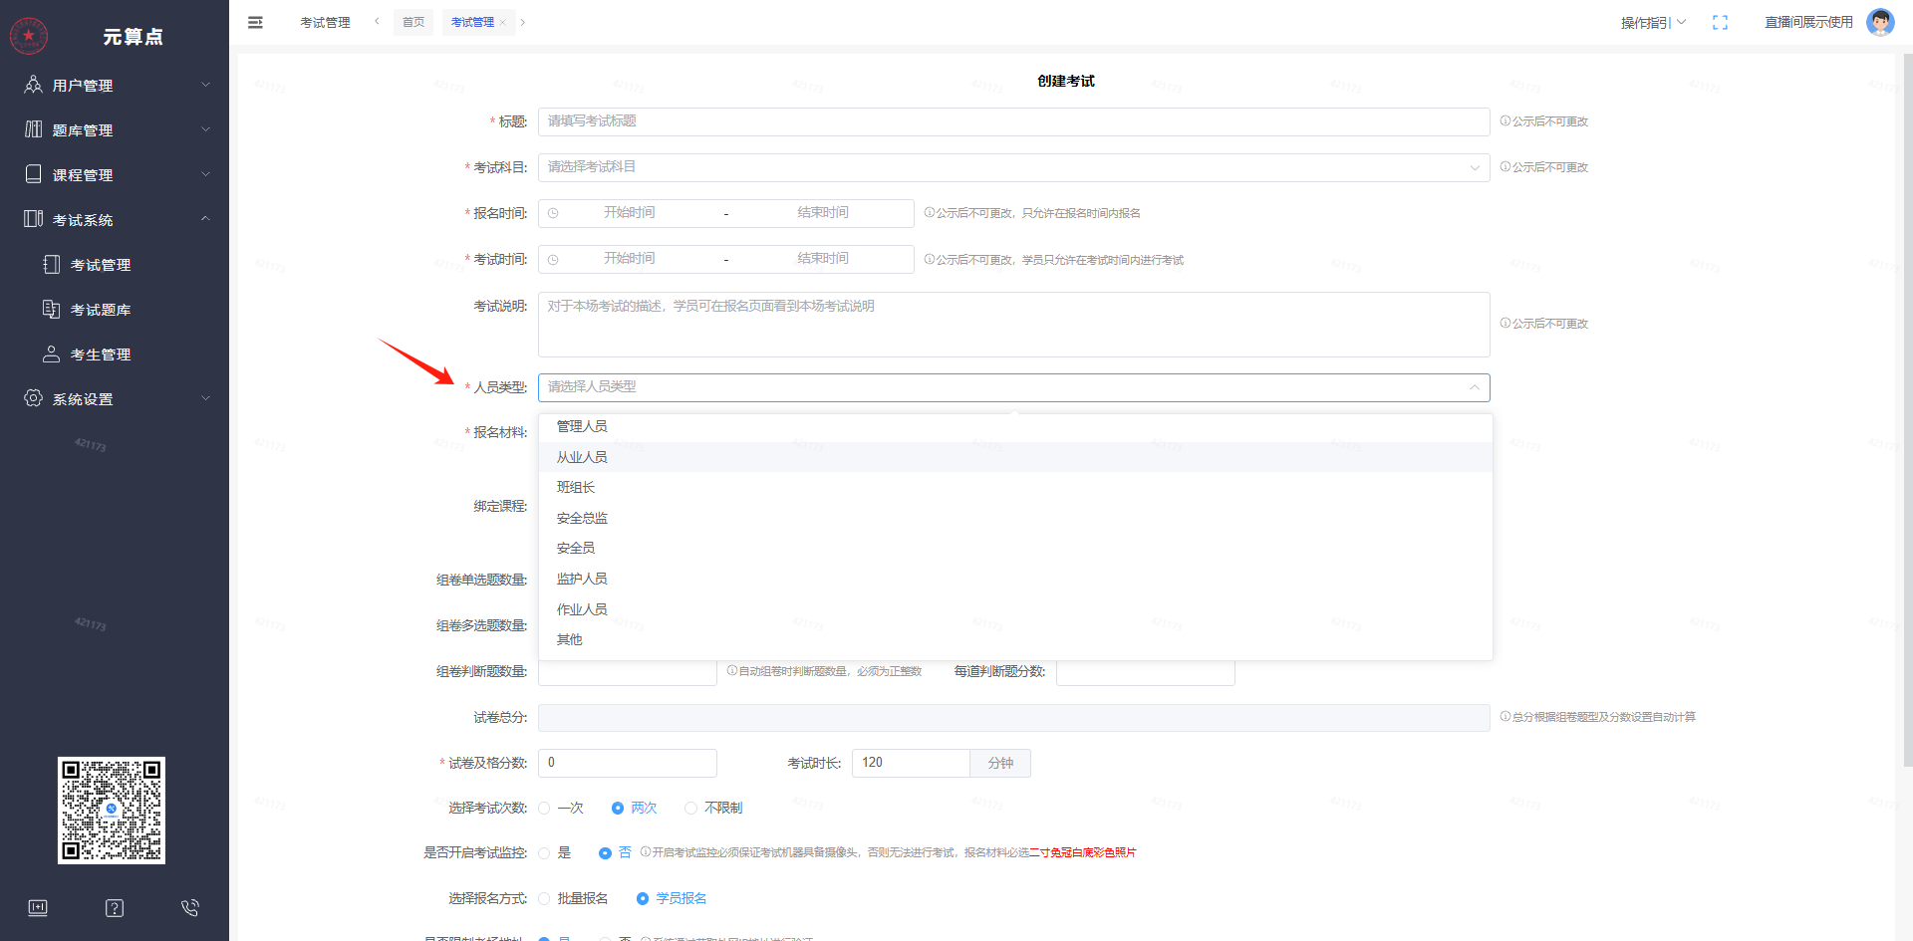This screenshot has height=941, width=1913.
Task: Click 报名时间 开始时间 field
Action: 629,213
